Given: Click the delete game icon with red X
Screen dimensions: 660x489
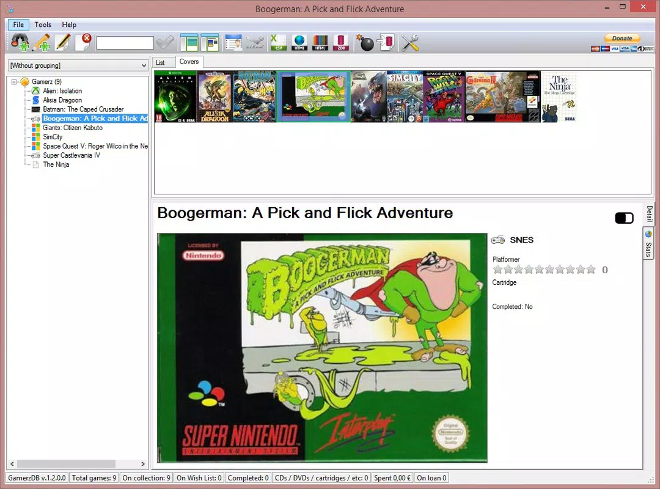Looking at the screenshot, I should pos(83,43).
